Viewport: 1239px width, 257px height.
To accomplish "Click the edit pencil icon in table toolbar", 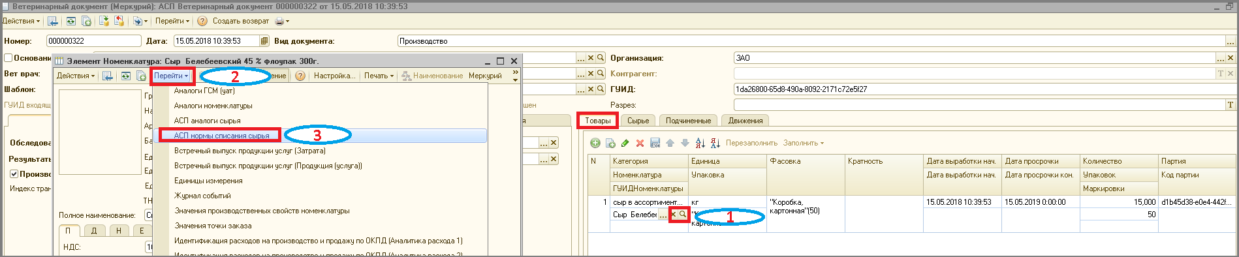I will pyautogui.click(x=625, y=143).
